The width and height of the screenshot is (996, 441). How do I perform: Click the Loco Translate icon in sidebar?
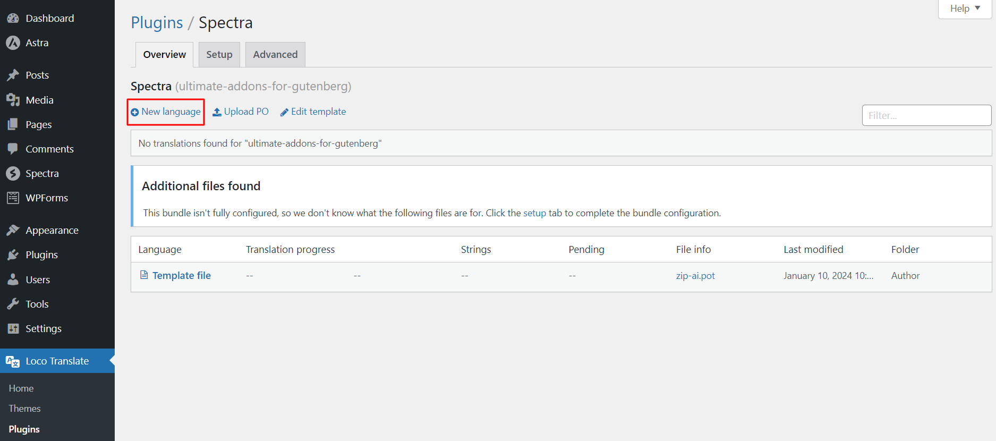click(x=13, y=361)
